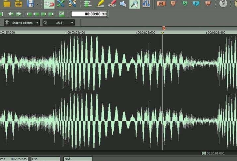Click the green left arrow navigation button
This screenshot has width=237, height=161.
coord(11,14)
